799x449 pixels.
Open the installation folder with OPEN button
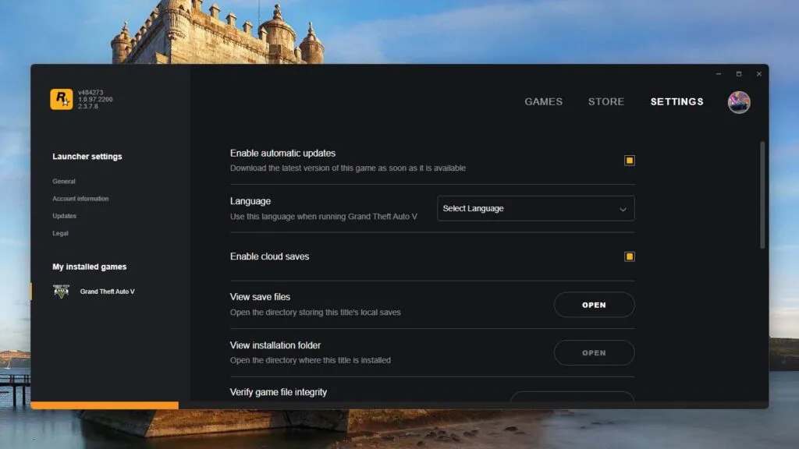point(594,352)
